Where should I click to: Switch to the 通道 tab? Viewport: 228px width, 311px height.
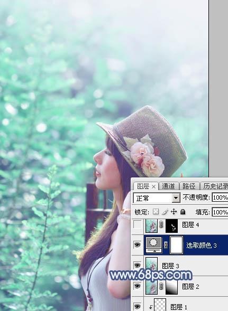point(168,186)
